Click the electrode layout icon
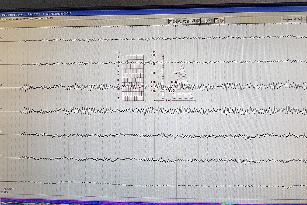 [x=180, y=21]
